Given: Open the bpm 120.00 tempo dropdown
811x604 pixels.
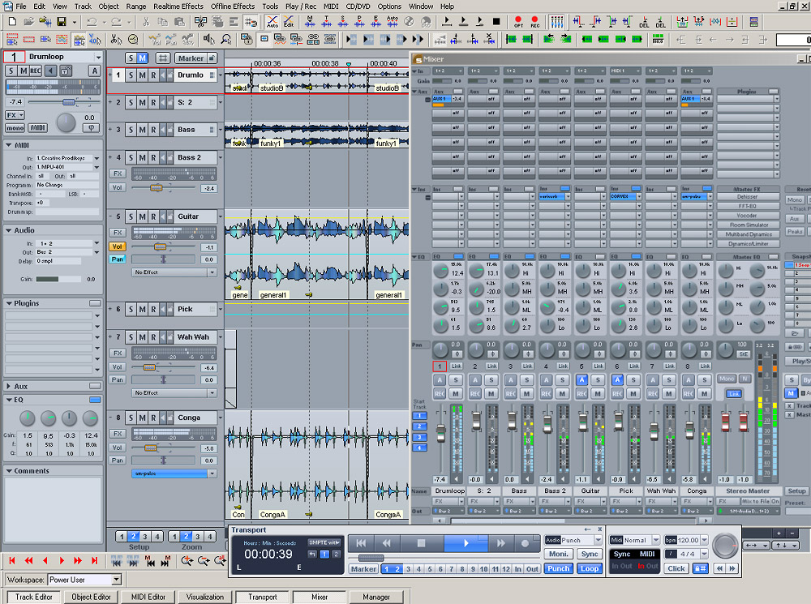Looking at the screenshot, I should (704, 540).
